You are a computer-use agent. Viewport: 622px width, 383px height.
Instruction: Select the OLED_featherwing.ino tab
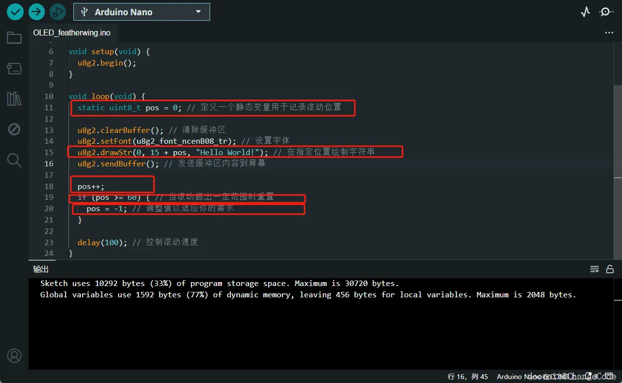(72, 33)
